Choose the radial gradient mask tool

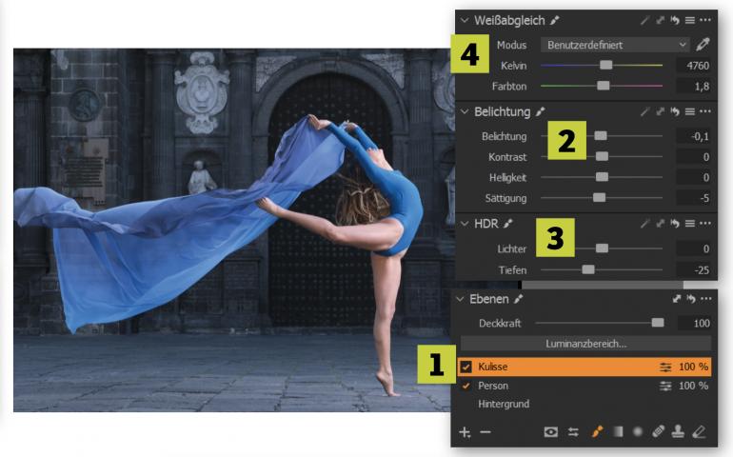pos(637,431)
